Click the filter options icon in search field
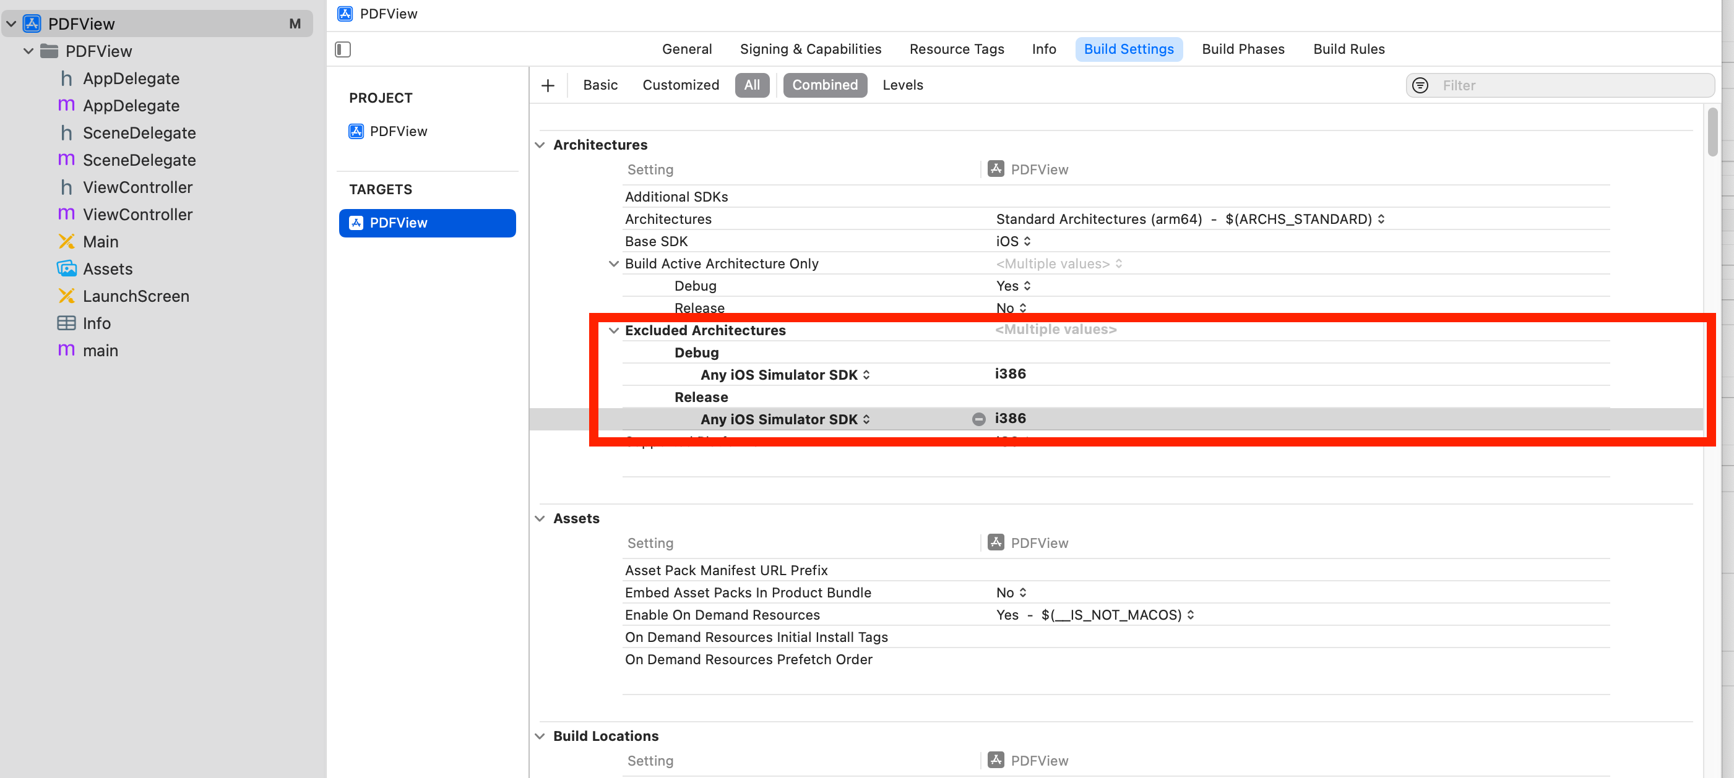 [1420, 85]
